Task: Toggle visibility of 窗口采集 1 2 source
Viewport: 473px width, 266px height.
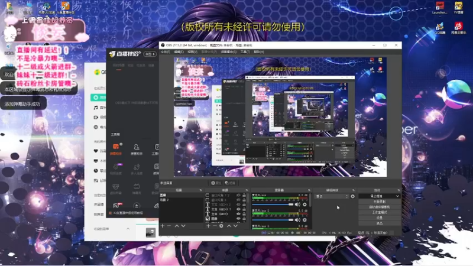Action: (x=238, y=195)
